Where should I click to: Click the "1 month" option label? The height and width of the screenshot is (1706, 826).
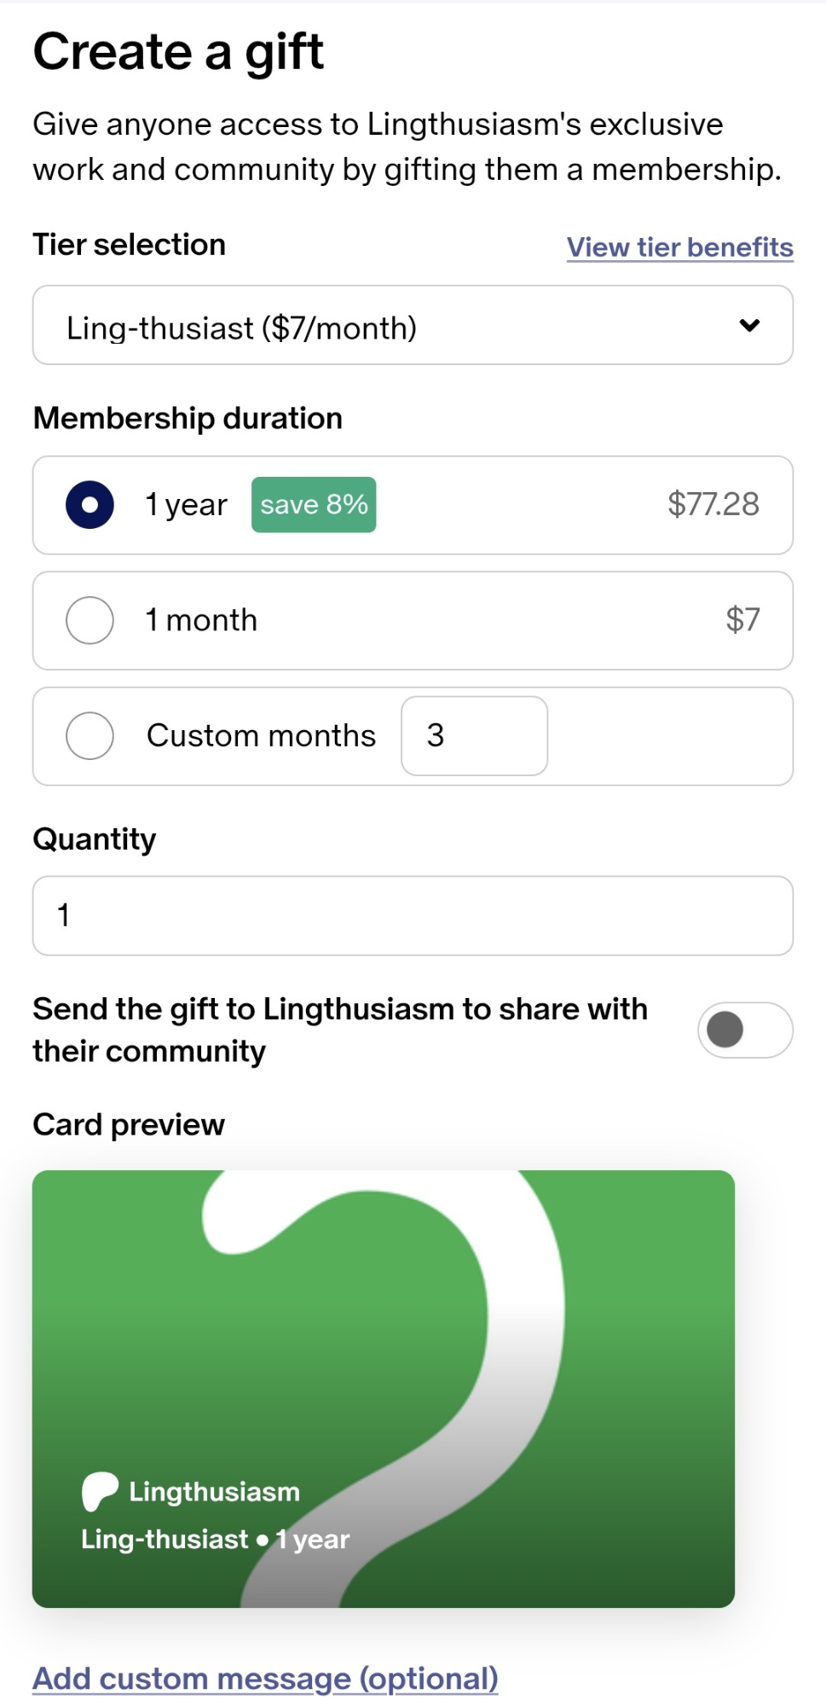click(x=201, y=620)
